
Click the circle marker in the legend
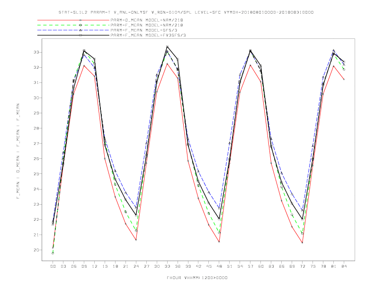80,25
